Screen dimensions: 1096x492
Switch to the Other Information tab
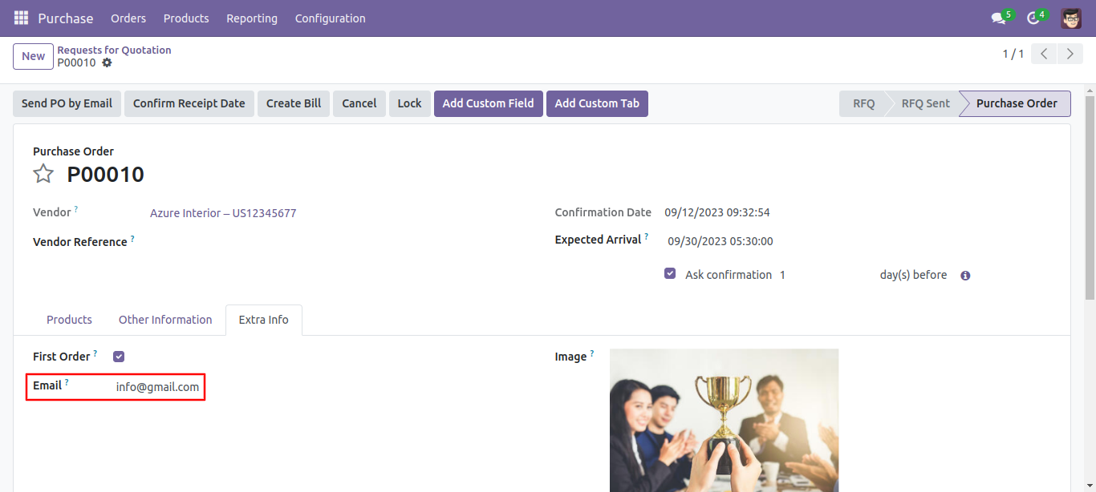[165, 320]
